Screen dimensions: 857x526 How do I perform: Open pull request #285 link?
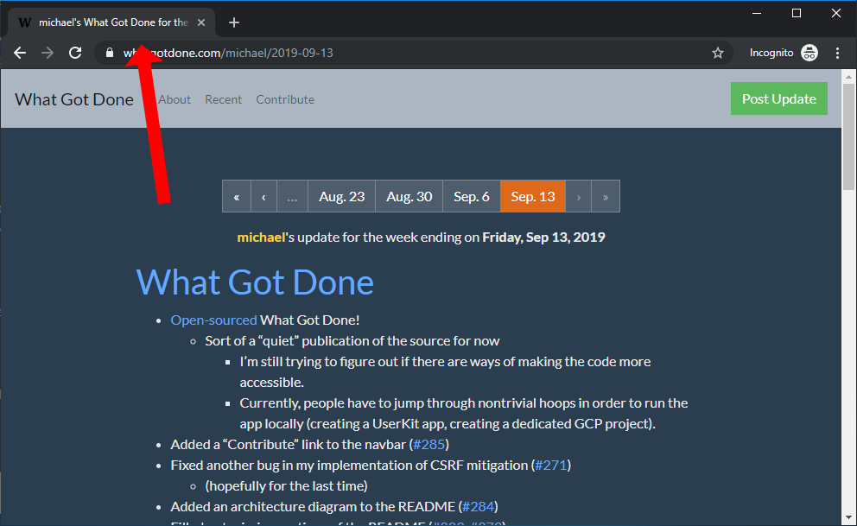(x=429, y=445)
